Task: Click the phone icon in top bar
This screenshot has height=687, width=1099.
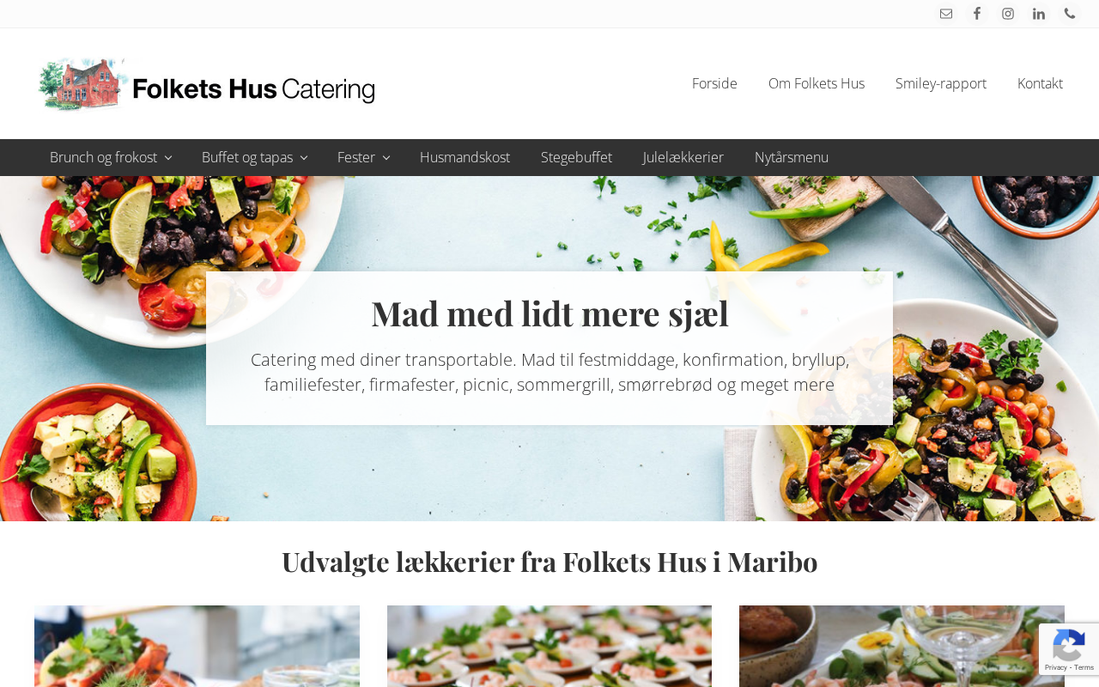Action: 1070,14
